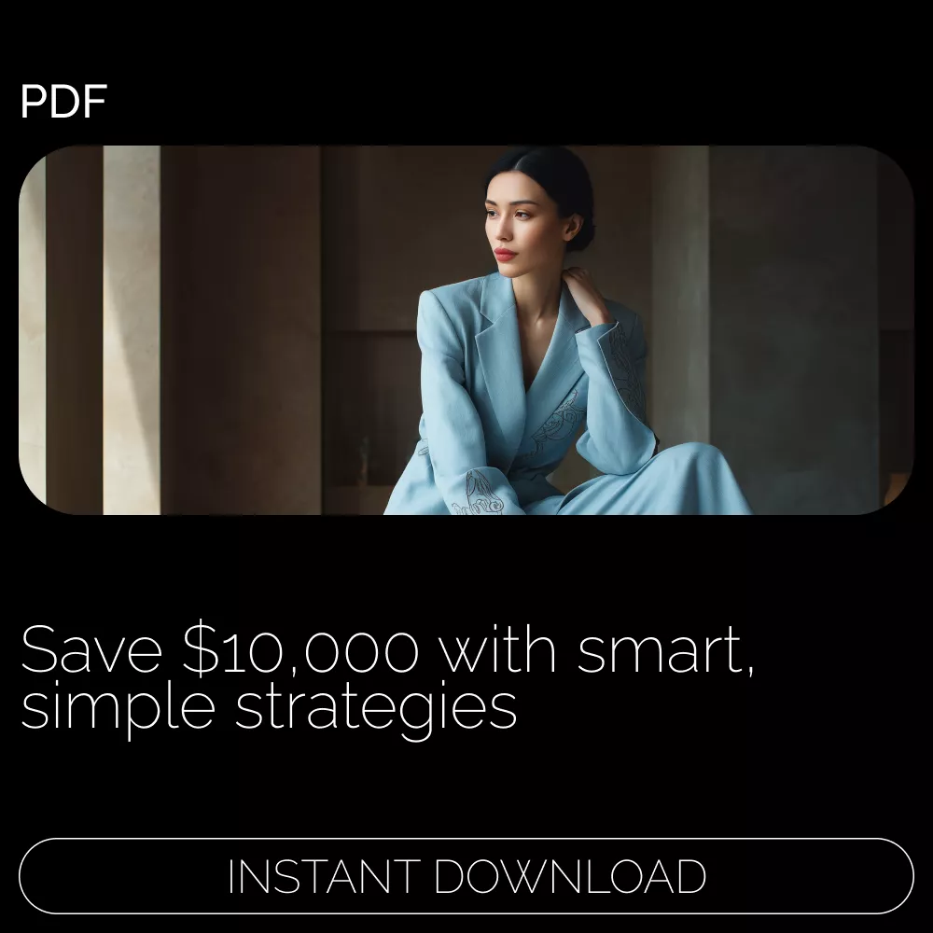Click the INSTANT DOWNLOAD button

[466, 876]
